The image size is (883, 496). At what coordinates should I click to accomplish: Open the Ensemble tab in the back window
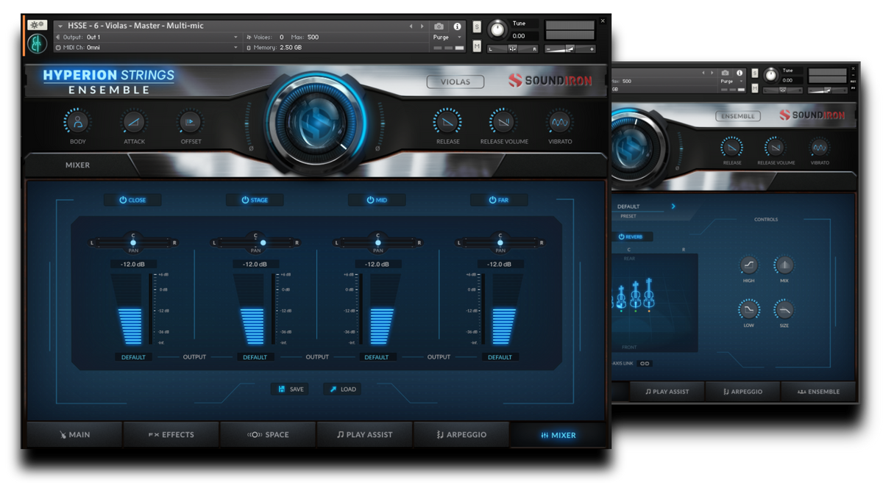819,392
